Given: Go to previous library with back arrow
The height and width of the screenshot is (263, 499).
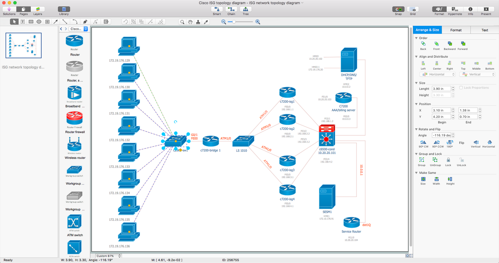Looking at the screenshot, I should pos(61,29).
